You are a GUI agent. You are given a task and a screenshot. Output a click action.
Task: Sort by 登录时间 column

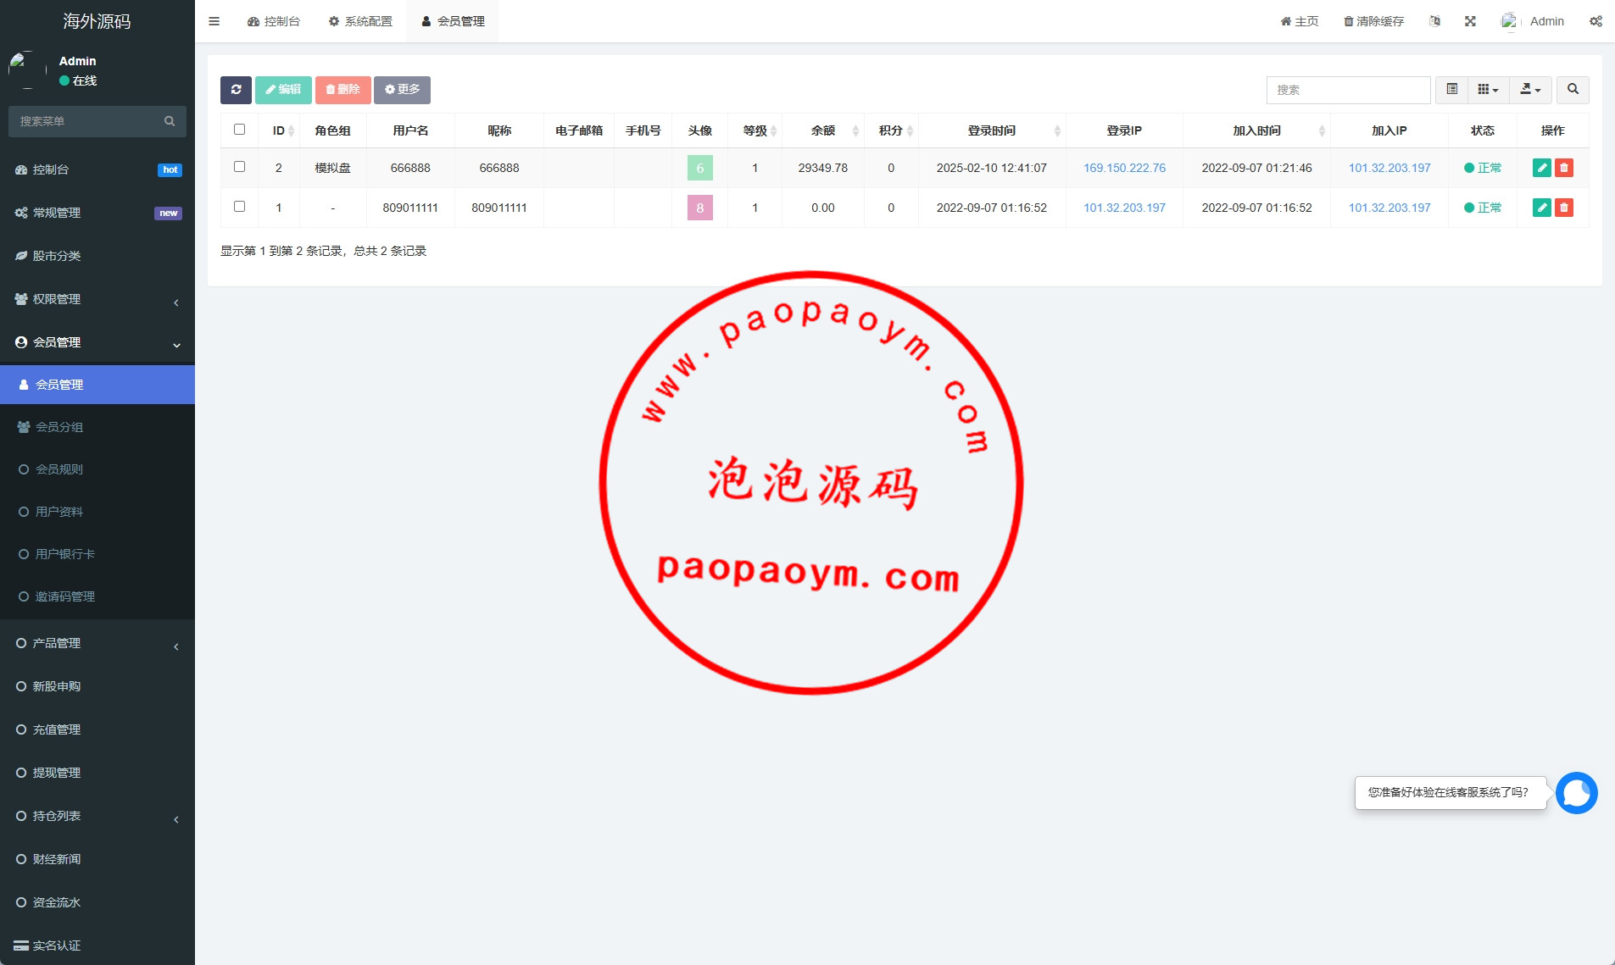[x=992, y=130]
